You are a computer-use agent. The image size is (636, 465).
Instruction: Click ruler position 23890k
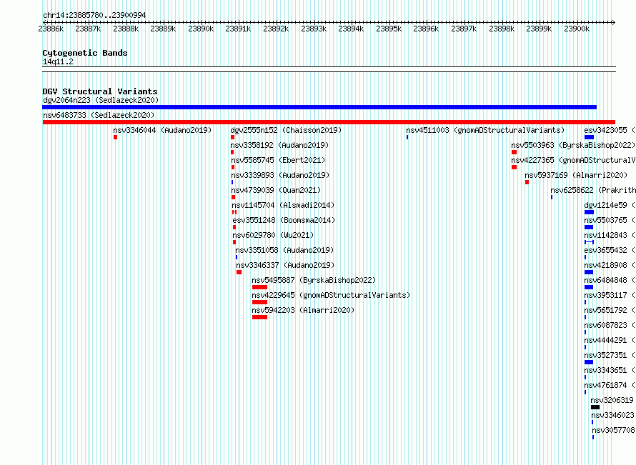201,29
